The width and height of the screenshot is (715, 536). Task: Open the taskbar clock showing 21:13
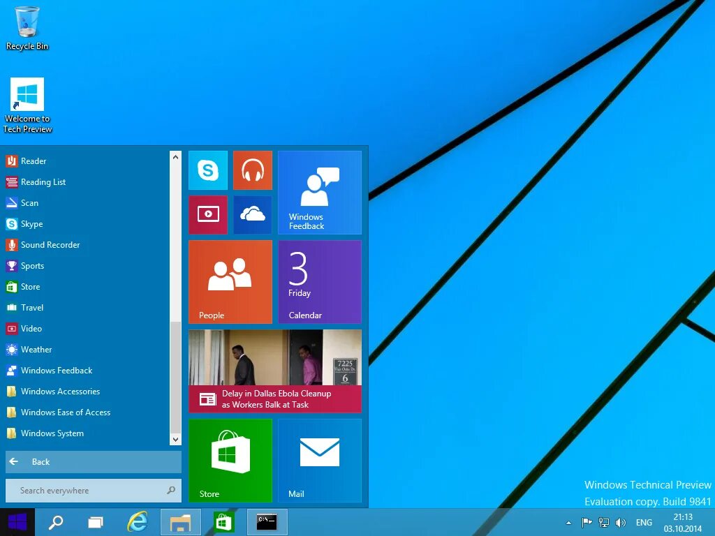683,523
